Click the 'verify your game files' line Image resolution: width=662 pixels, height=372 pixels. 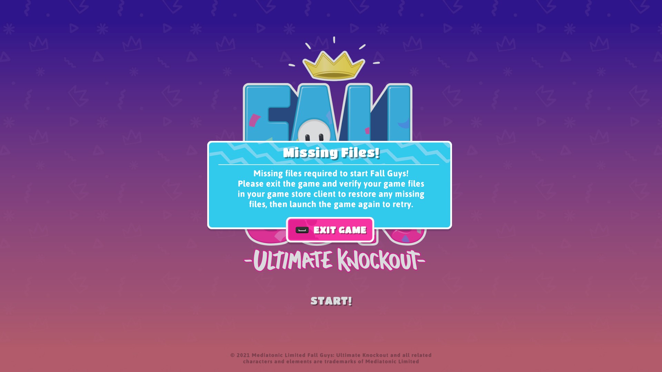(x=331, y=184)
